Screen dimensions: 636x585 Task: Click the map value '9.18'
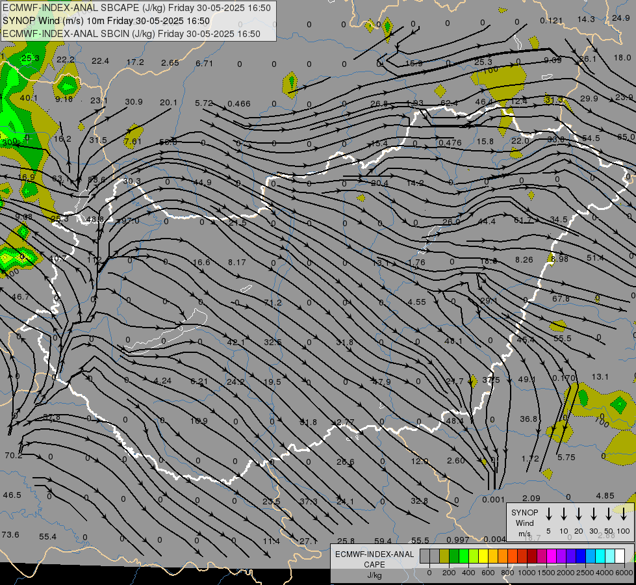(64, 99)
